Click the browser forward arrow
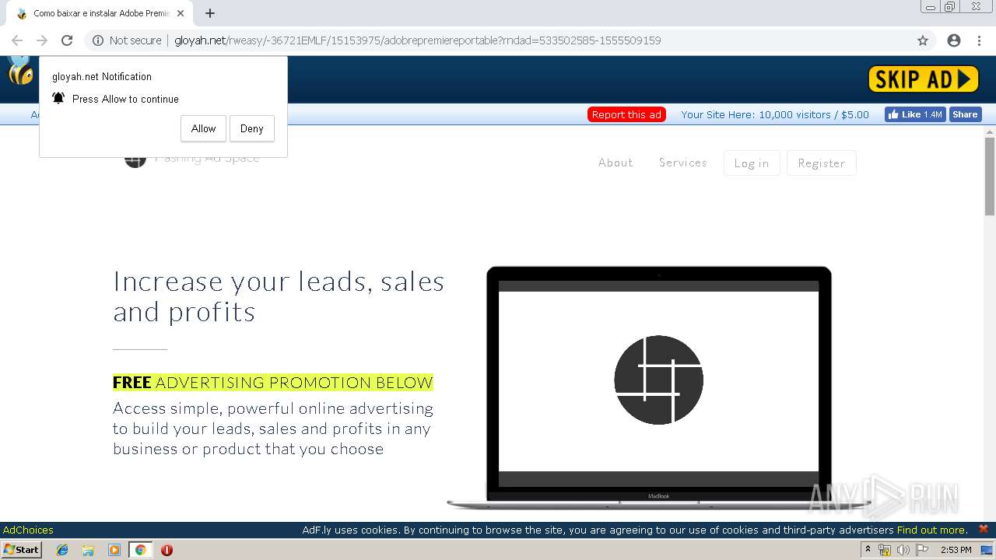Image resolution: width=996 pixels, height=560 pixels. tap(42, 40)
